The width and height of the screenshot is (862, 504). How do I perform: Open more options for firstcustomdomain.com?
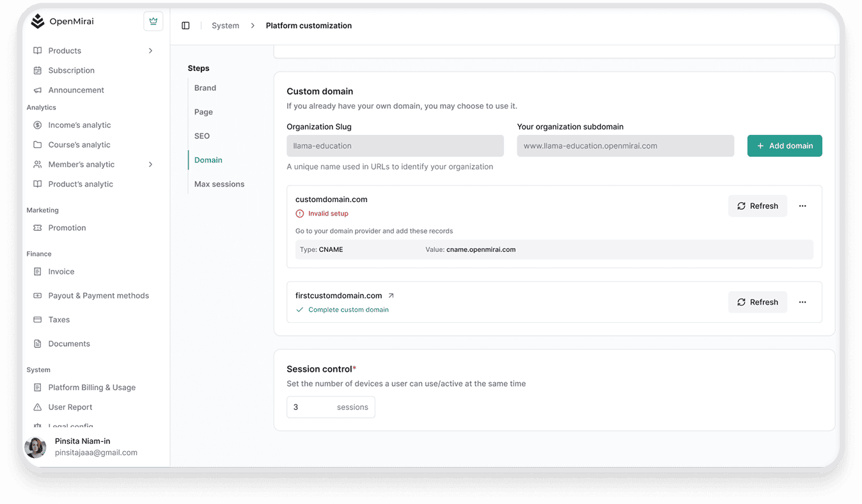pyautogui.click(x=803, y=302)
